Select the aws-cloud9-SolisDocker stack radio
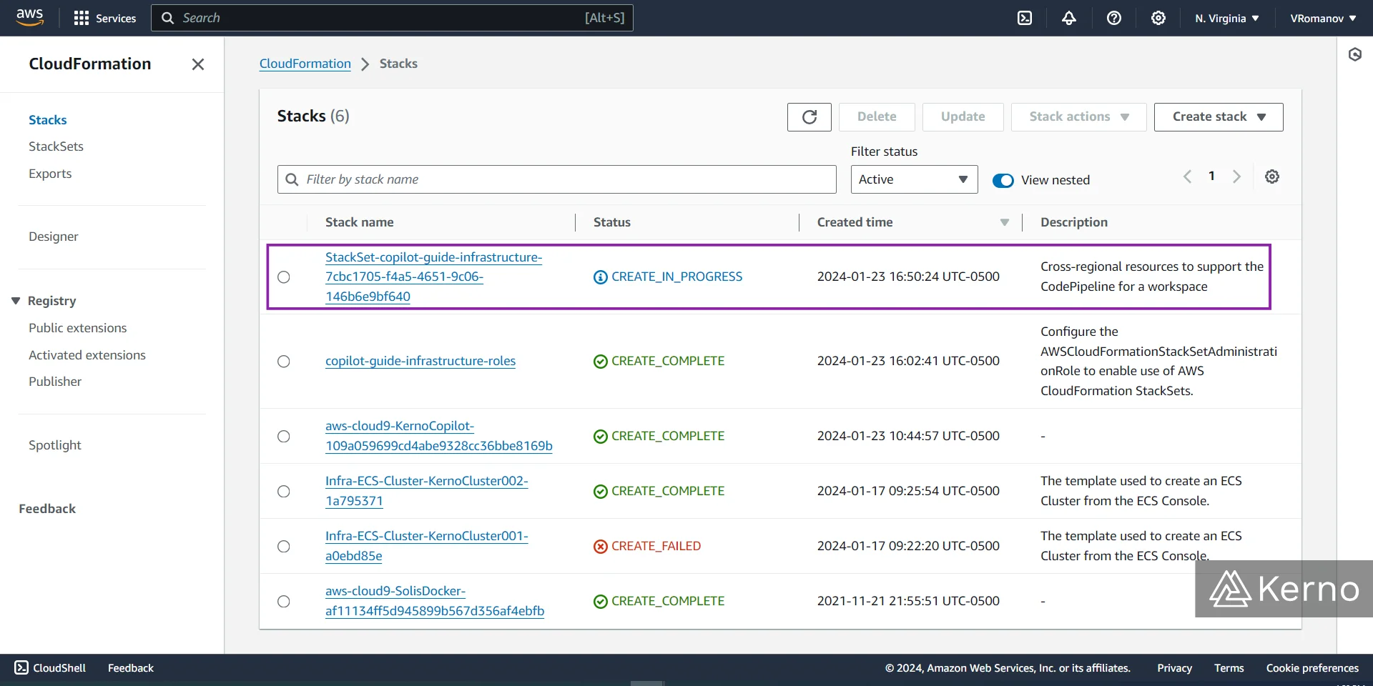The width and height of the screenshot is (1373, 686). tap(284, 602)
